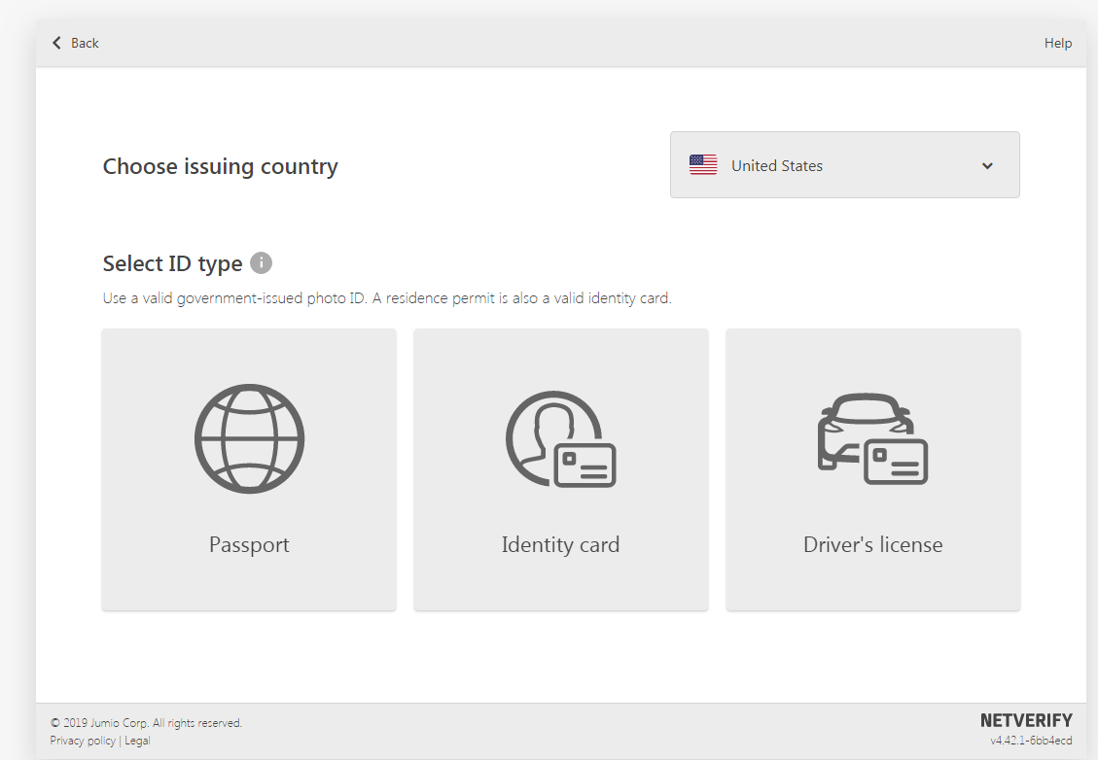Open the Help link in the top bar
1098x760 pixels.
coord(1057,43)
